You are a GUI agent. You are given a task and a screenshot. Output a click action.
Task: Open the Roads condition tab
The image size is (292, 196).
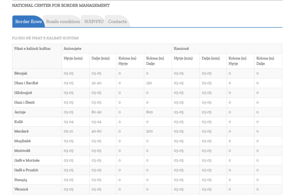pos(63,22)
